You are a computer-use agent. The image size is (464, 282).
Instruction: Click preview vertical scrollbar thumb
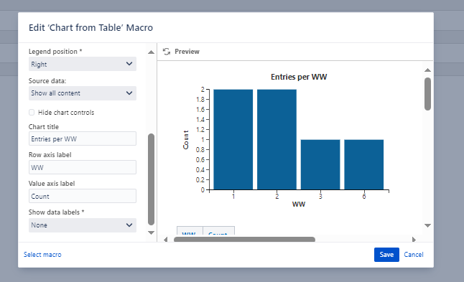pyautogui.click(x=427, y=94)
